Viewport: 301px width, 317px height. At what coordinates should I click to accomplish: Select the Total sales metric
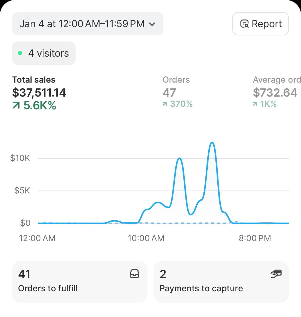pos(34,80)
